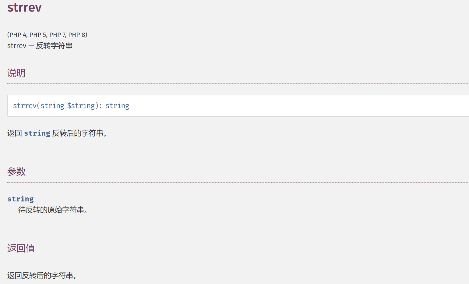Click the bold string parameter term

pyautogui.click(x=20, y=199)
